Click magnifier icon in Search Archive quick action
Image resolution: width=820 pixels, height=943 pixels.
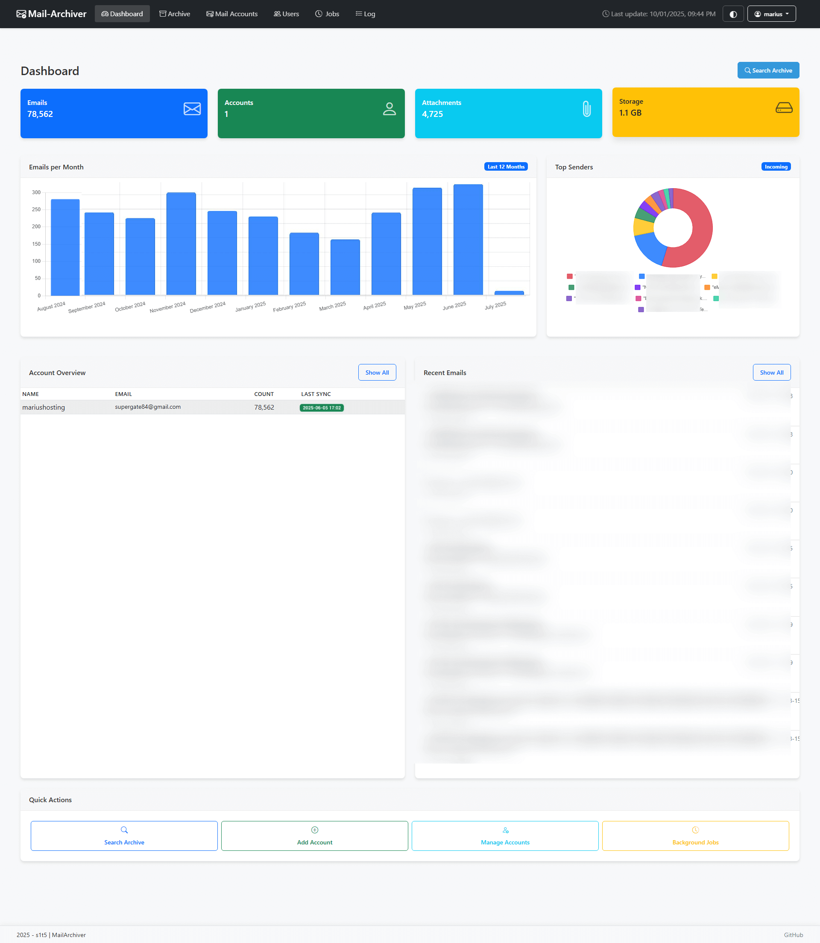point(124,829)
